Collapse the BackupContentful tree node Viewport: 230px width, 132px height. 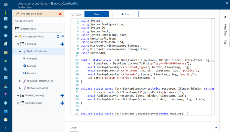[x=20, y=52]
